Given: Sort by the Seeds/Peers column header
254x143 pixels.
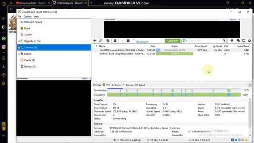Looking at the screenshot, I should [243, 46].
